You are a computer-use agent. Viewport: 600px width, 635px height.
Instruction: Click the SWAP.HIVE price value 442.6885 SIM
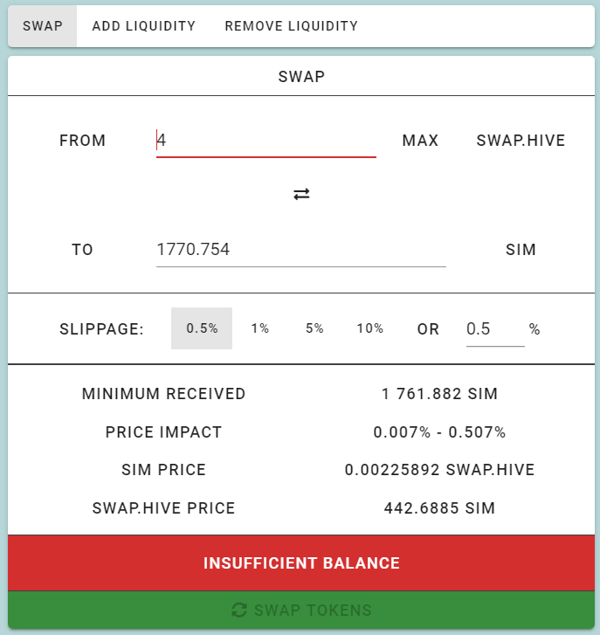pyautogui.click(x=439, y=507)
